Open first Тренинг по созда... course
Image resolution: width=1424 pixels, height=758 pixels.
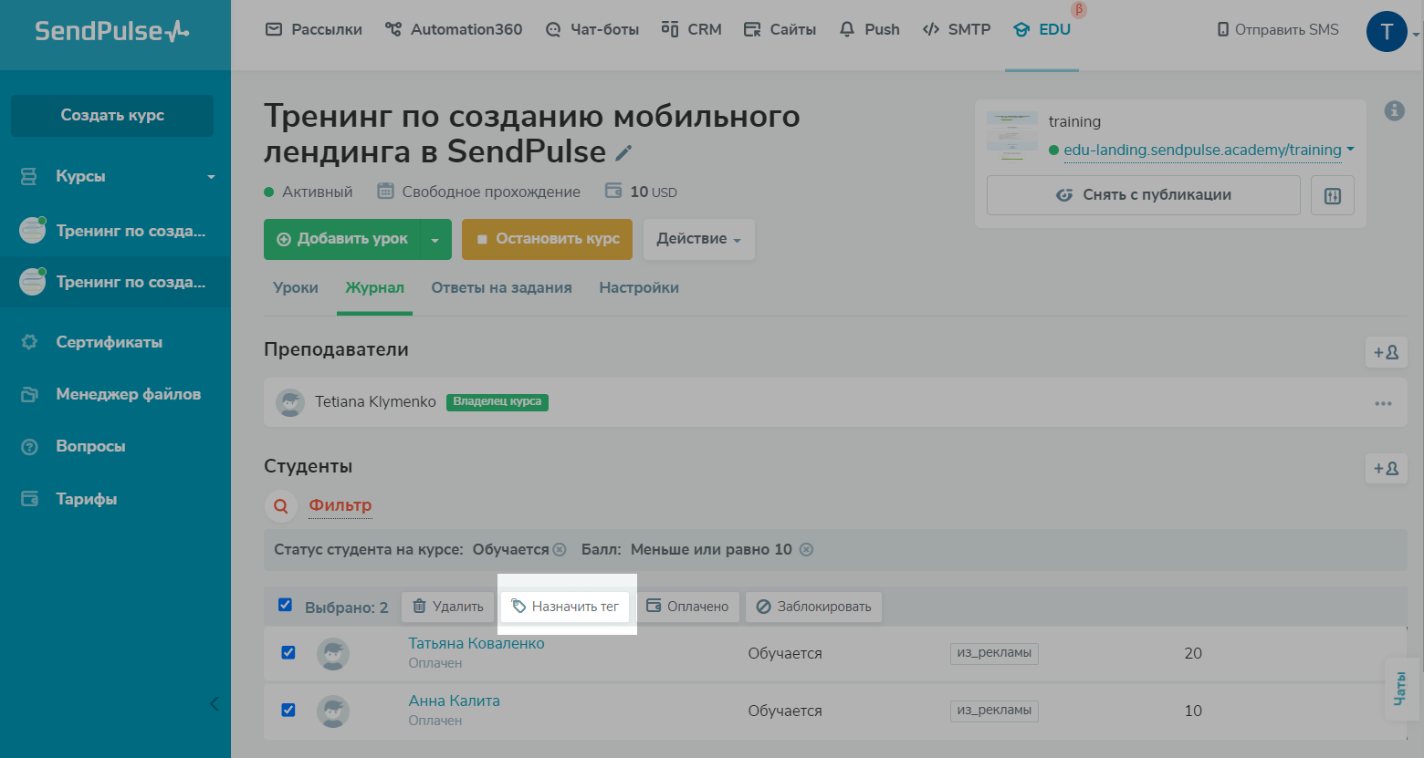(115, 231)
